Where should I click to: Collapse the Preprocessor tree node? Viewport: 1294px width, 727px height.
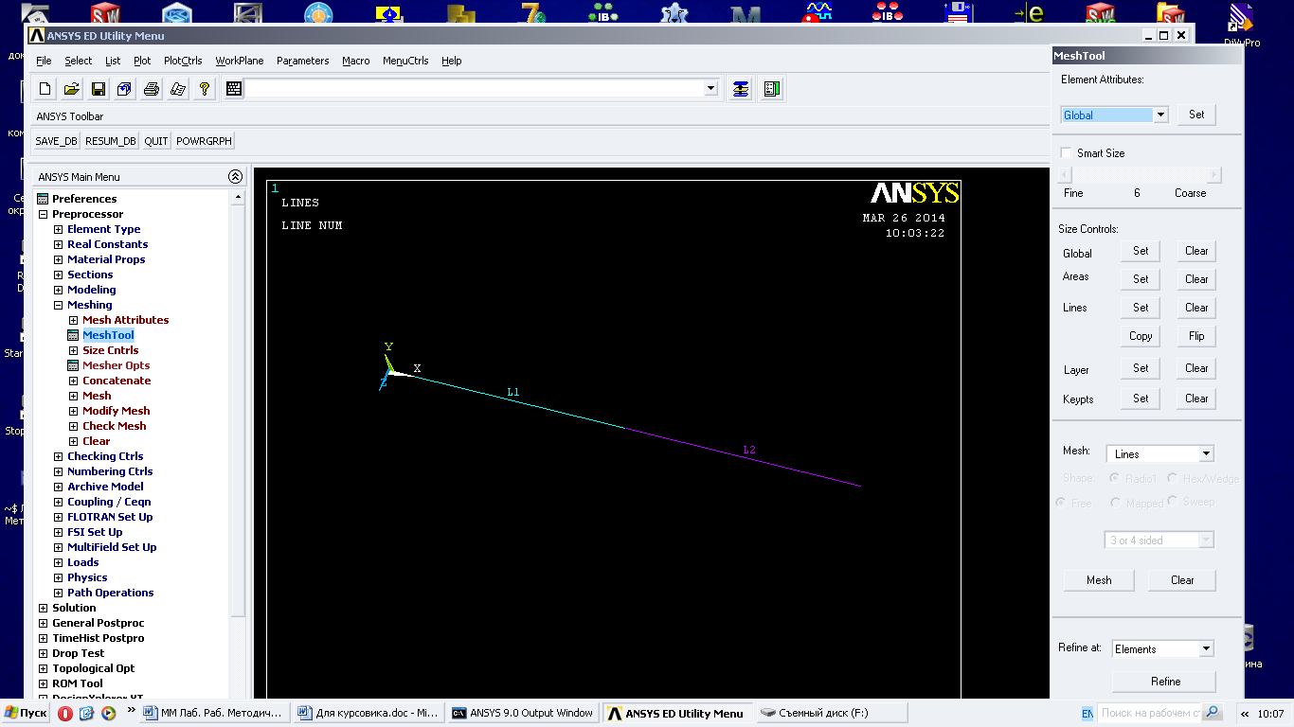point(43,214)
